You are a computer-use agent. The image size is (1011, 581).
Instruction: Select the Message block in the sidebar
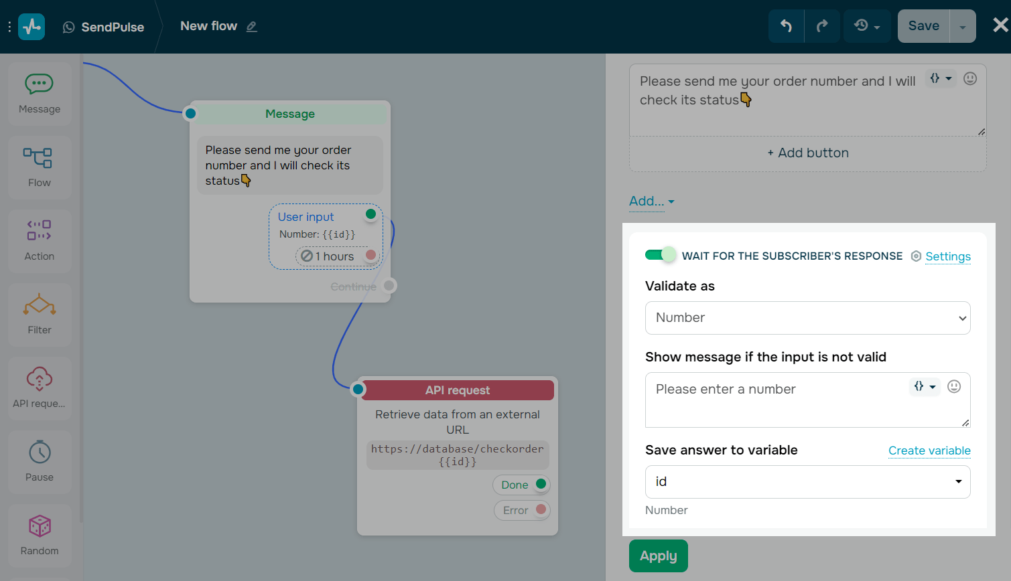tap(39, 93)
